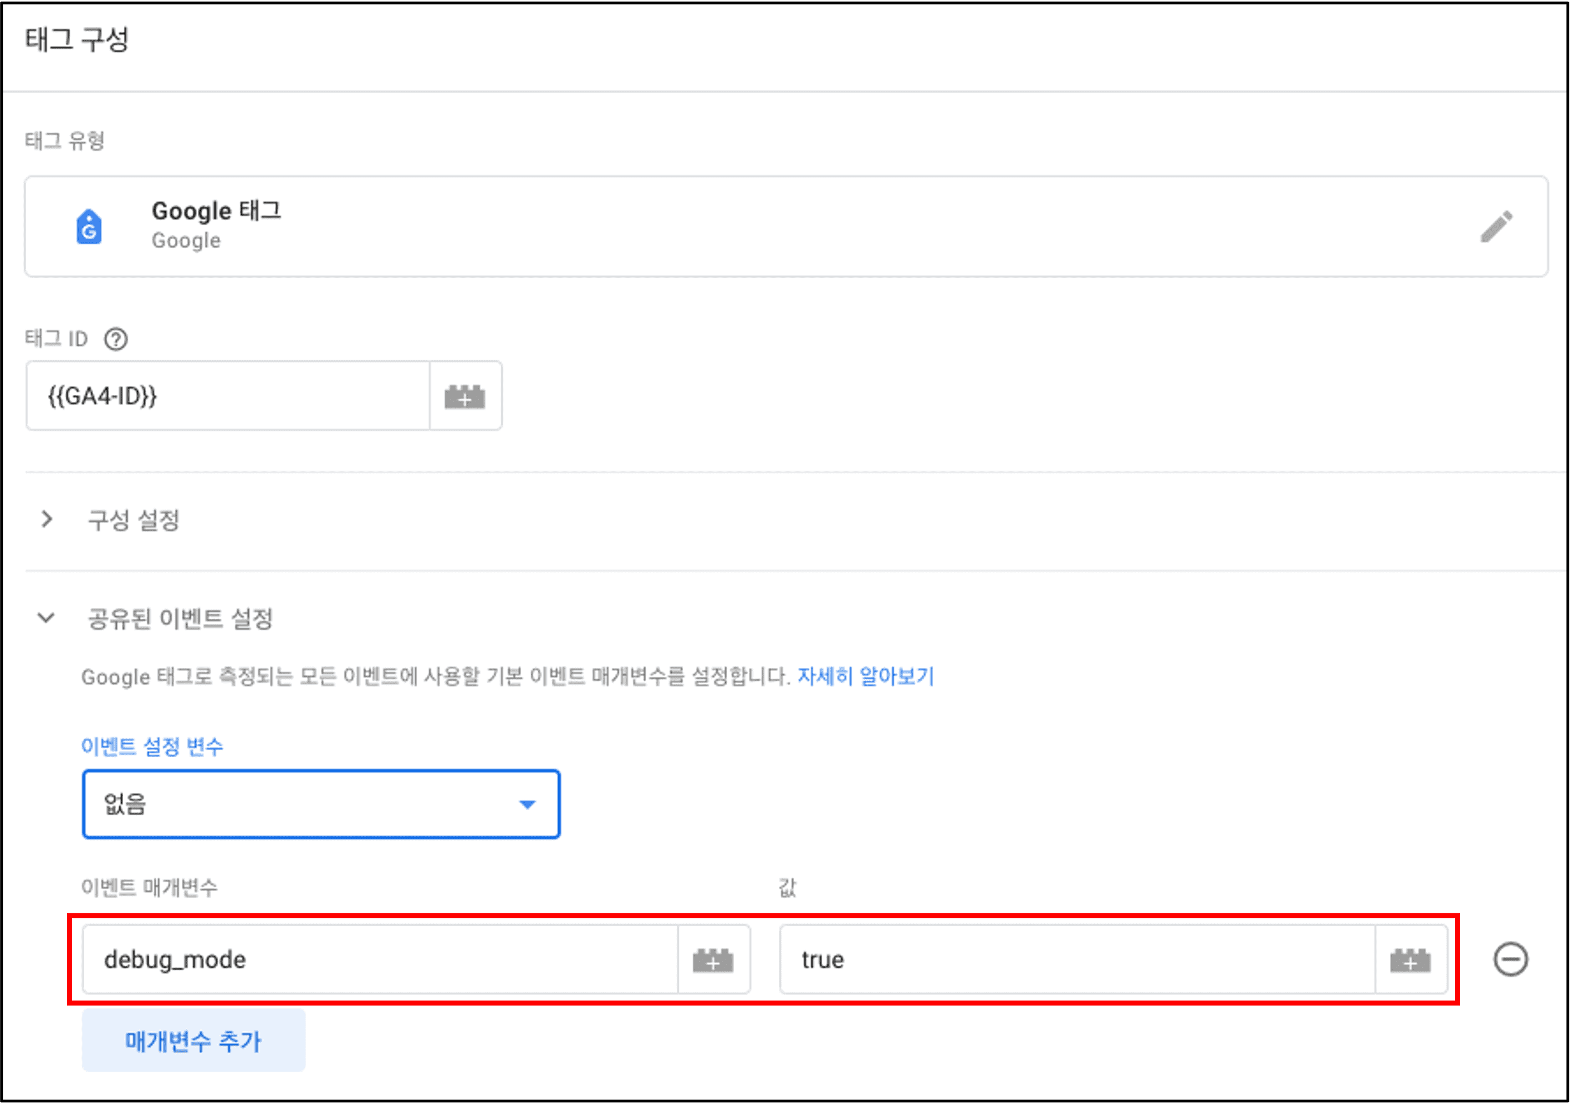Click the 공유된 이벤트 설정 section title
The image size is (1571, 1104).
181,619
